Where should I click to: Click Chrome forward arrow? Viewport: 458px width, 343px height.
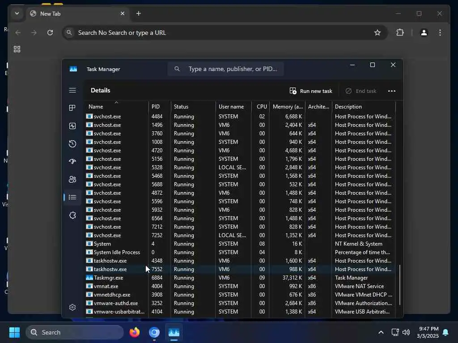click(34, 33)
